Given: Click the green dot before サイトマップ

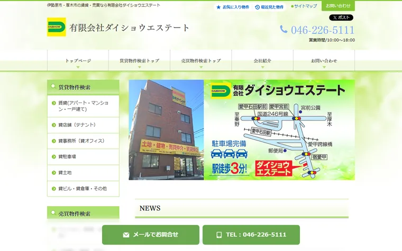Looking at the screenshot, I should click(293, 6).
